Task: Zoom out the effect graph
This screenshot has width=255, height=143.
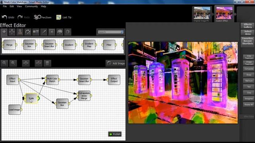Action: coord(4,63)
